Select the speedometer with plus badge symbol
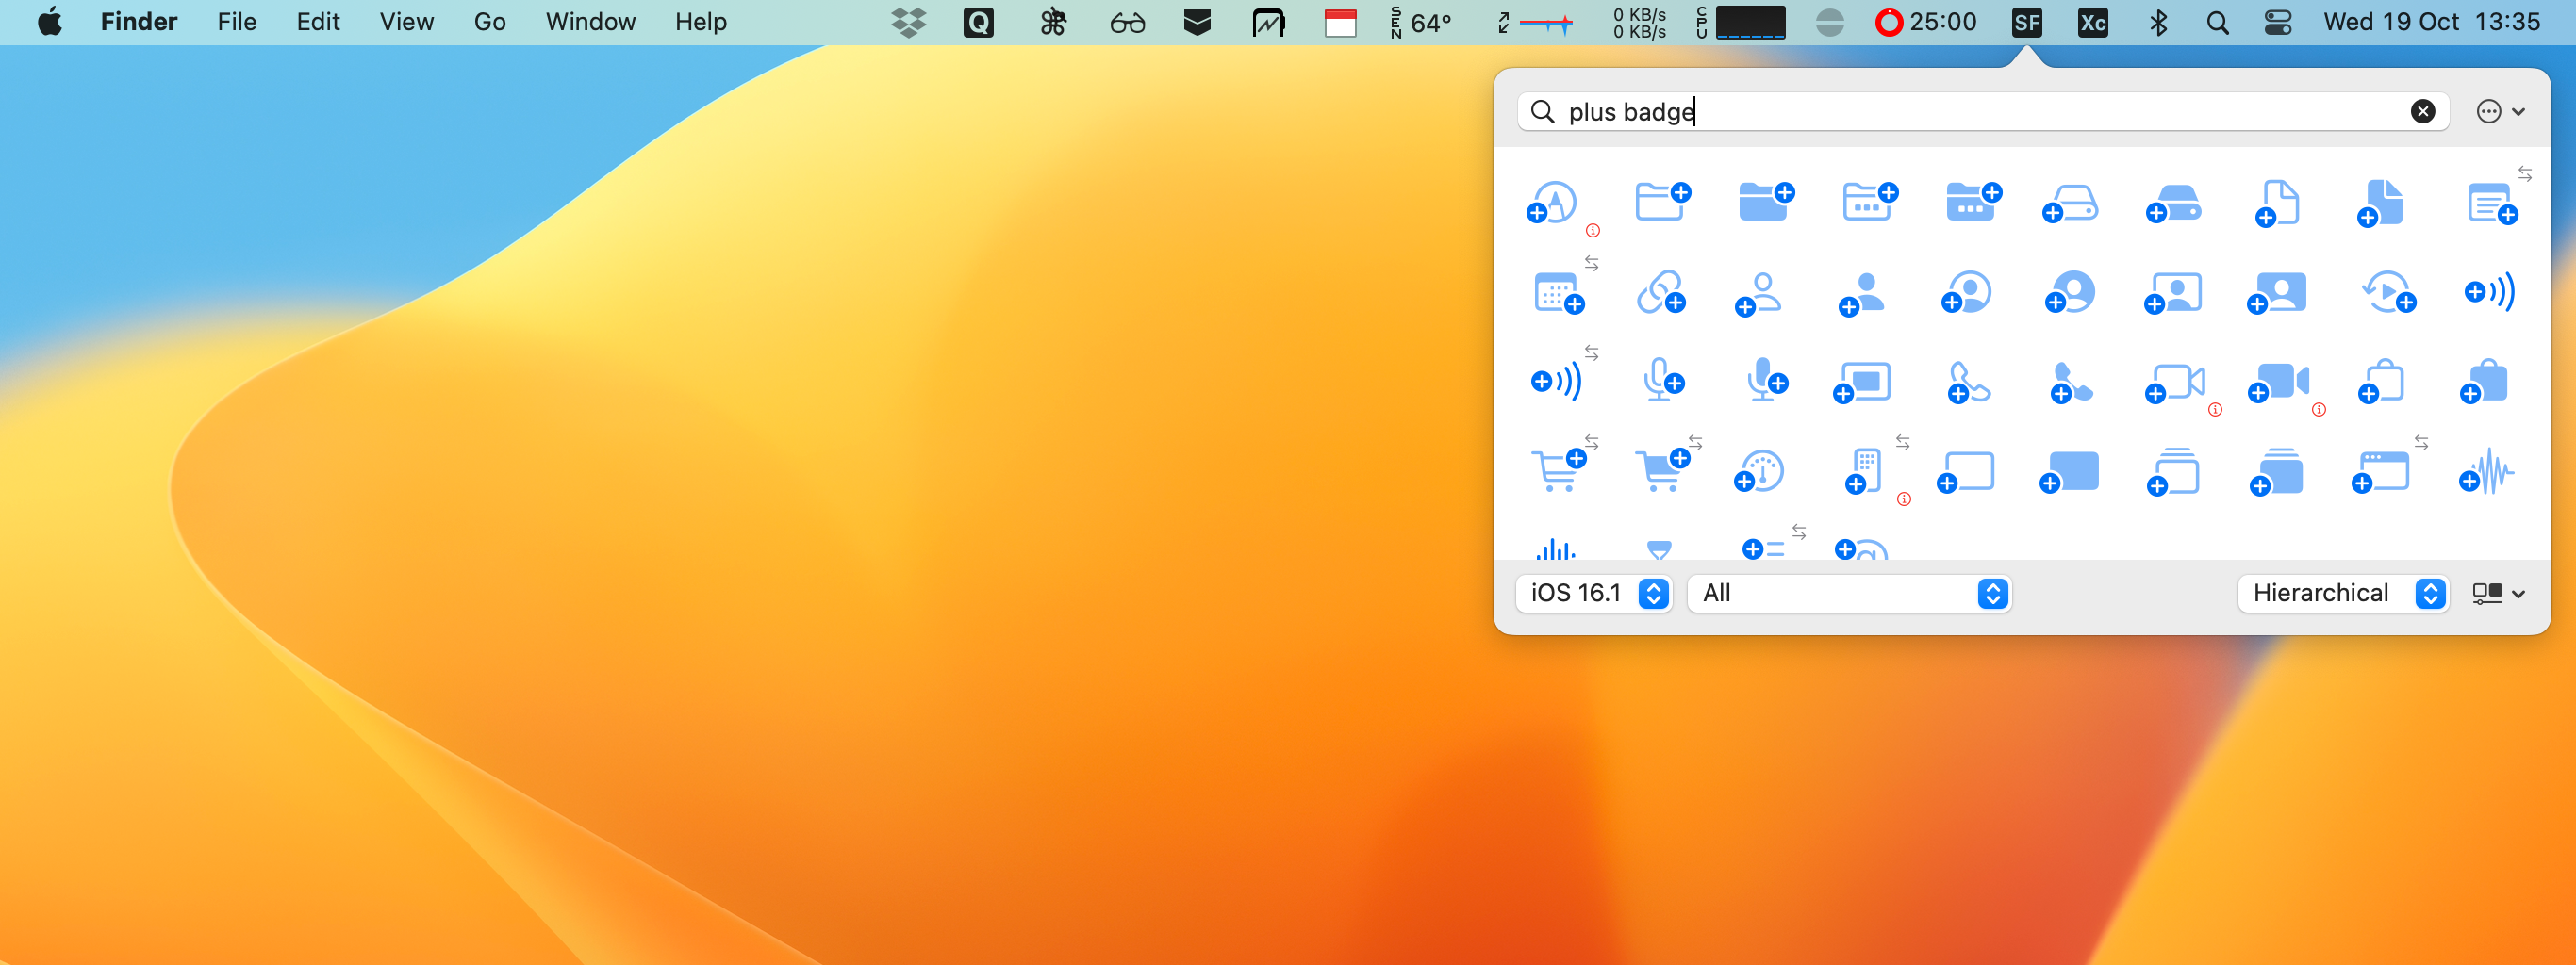This screenshot has height=965, width=2576. [1759, 472]
